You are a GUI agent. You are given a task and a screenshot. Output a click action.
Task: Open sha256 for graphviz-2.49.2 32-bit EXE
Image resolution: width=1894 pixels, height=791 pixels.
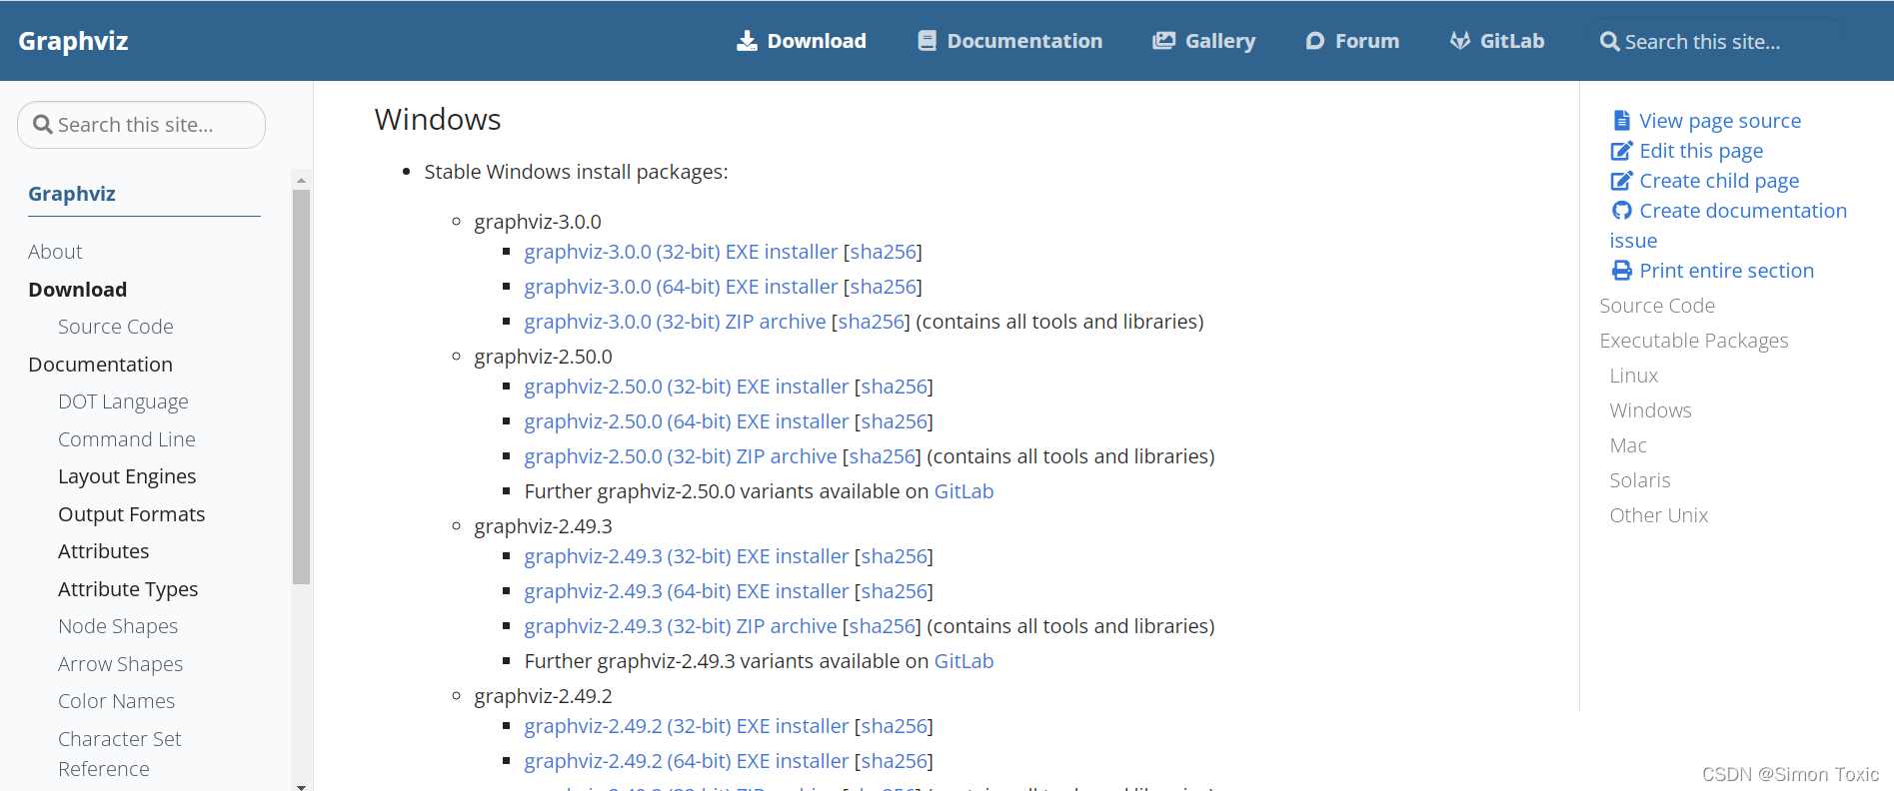[x=894, y=726]
